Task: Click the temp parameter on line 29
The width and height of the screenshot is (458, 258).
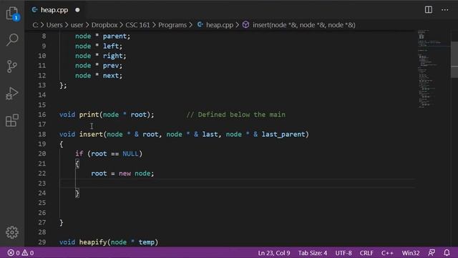Action: [146, 242]
